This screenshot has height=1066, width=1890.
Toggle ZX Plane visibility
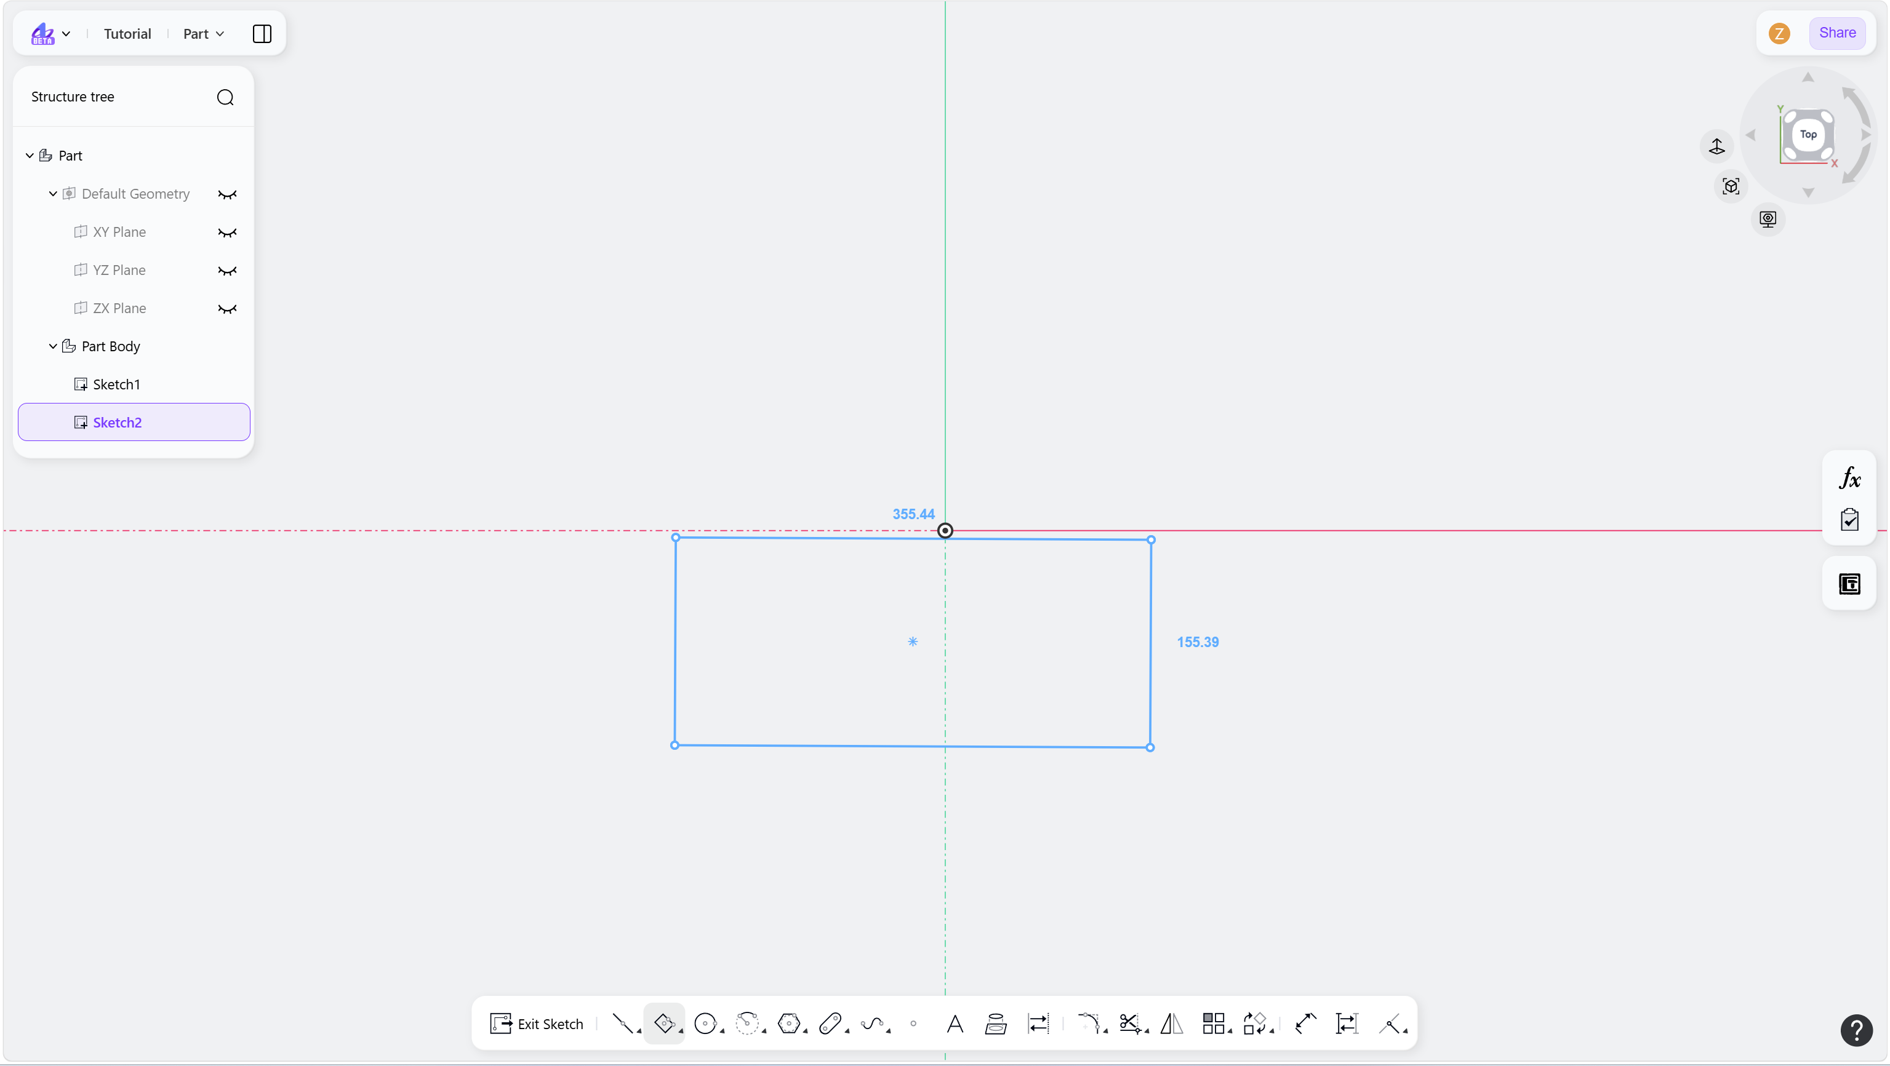(x=228, y=309)
